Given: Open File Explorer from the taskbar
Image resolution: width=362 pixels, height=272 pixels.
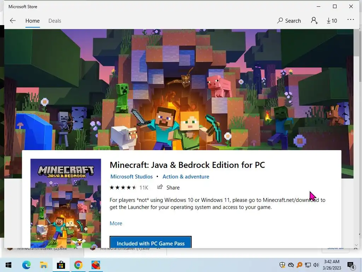Looking at the screenshot, I should (43, 265).
